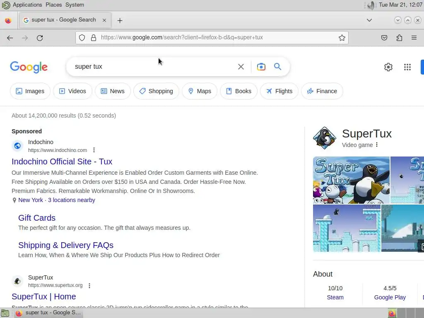Go back using the browser back arrow
This screenshot has width=424, height=318.
tap(10, 38)
